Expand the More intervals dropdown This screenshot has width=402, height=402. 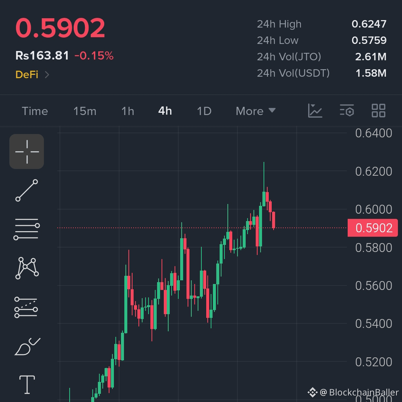(x=256, y=111)
